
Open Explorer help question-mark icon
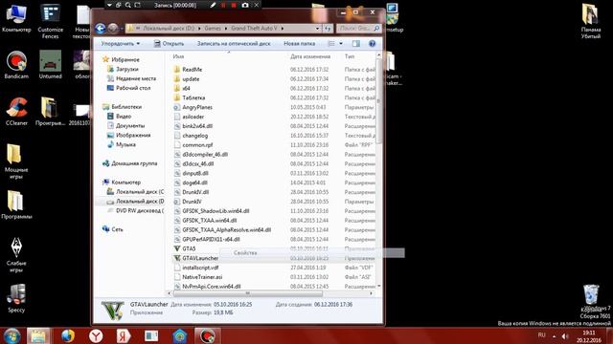tap(372, 44)
